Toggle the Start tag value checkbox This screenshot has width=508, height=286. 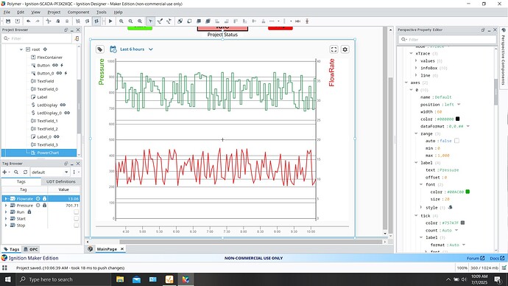(76, 218)
